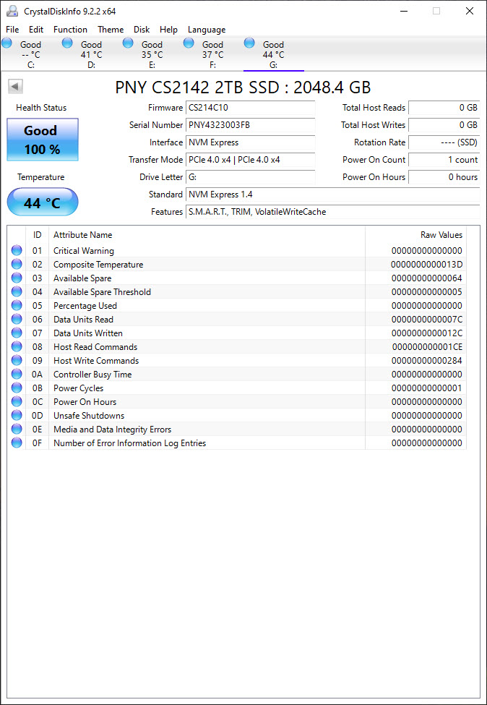This screenshot has width=487, height=705.
Task: Click the Good 100 % health status button
Action: 42,140
